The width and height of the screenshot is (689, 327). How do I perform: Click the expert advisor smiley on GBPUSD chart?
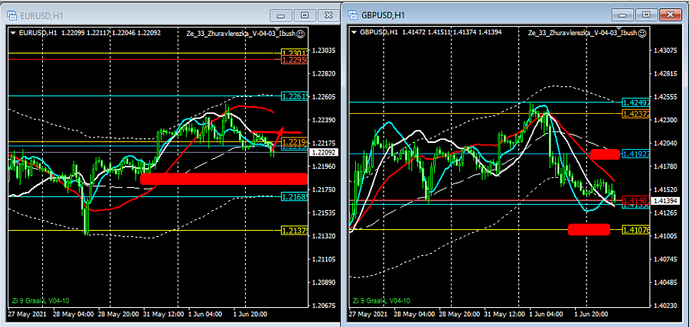click(x=642, y=34)
